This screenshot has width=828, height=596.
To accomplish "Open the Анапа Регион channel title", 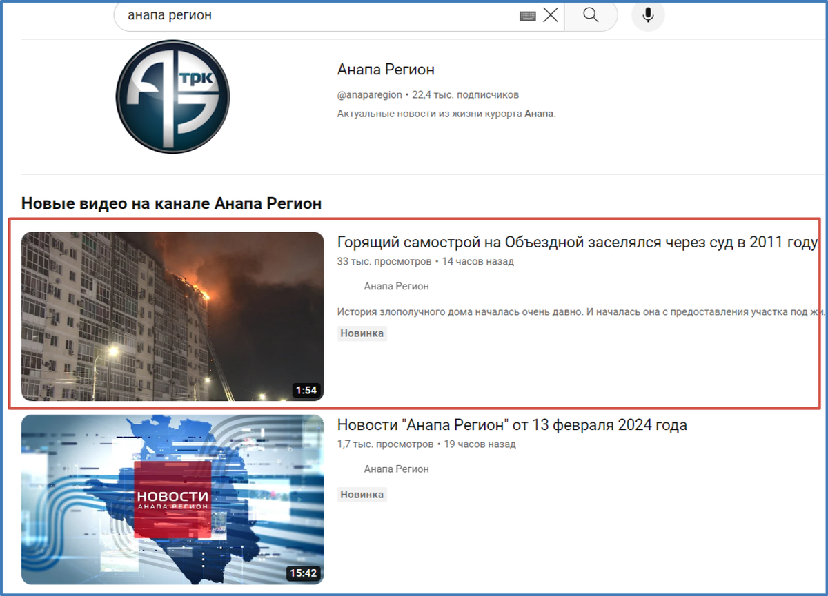I will [386, 70].
